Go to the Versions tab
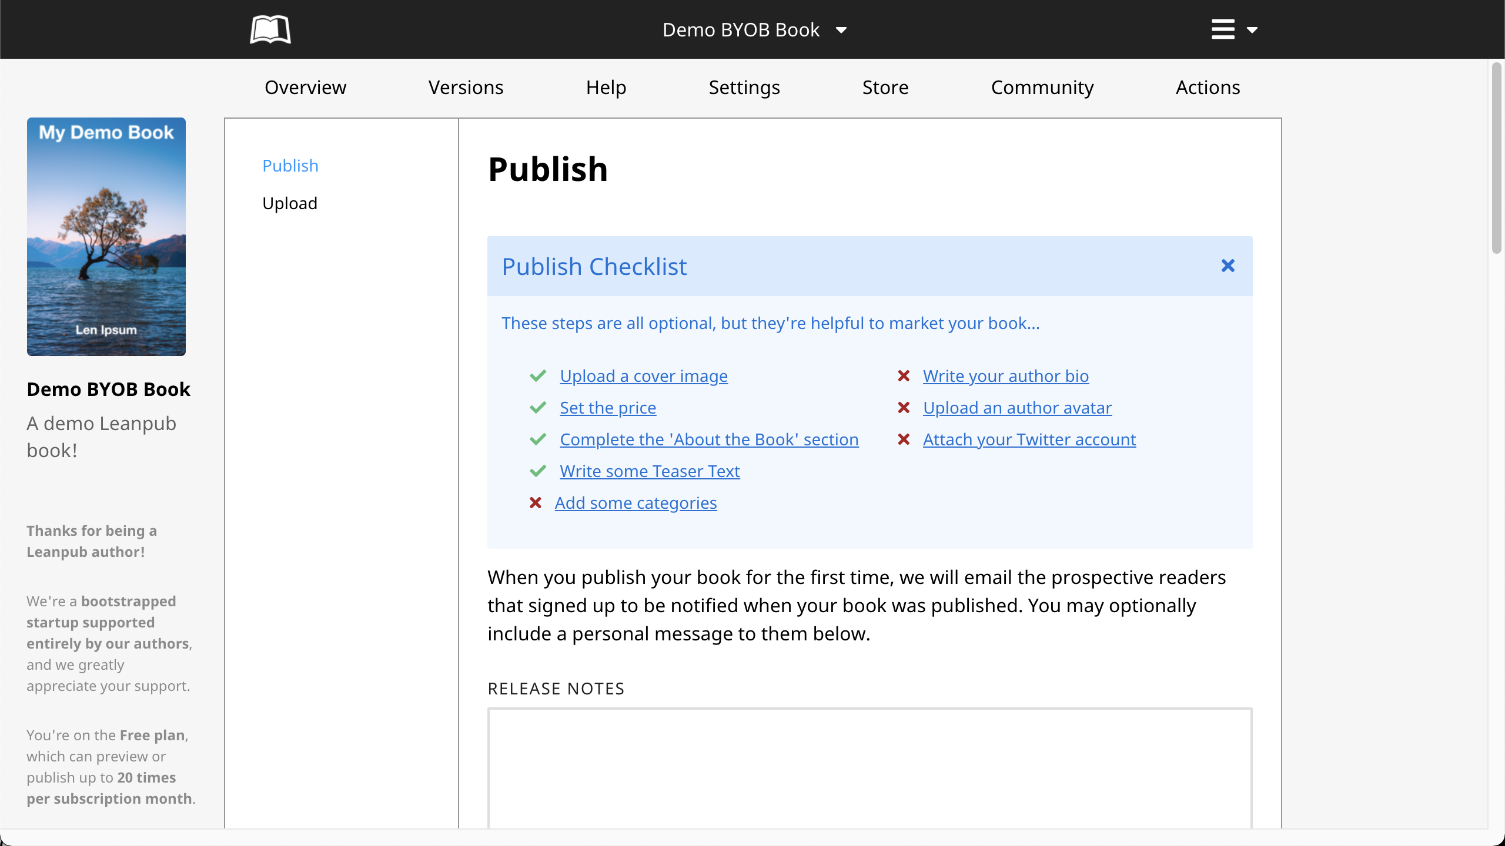 point(466,88)
